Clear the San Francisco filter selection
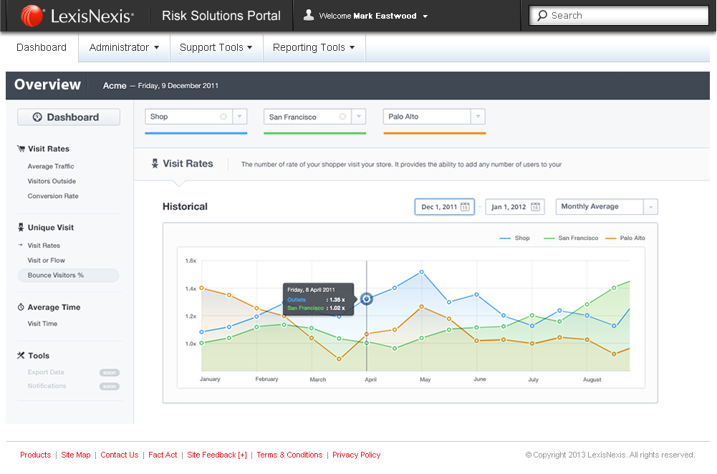 click(342, 117)
